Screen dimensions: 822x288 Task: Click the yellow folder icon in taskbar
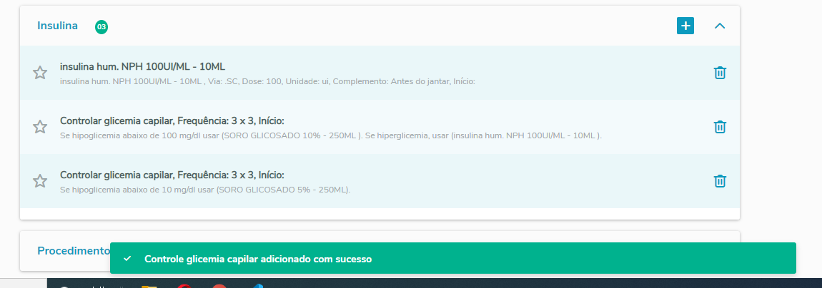tap(149, 285)
